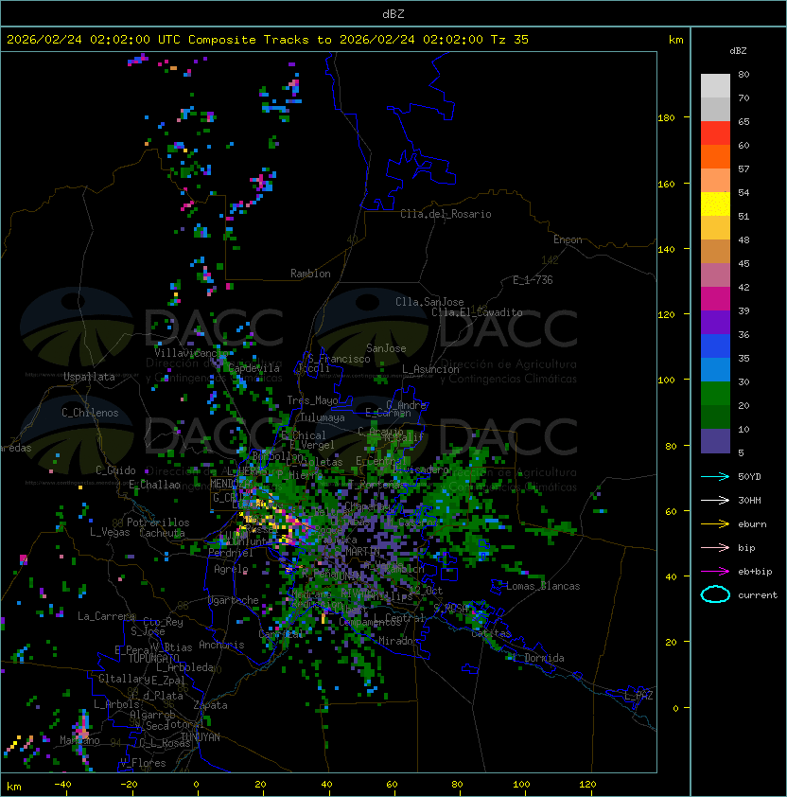Click the 'Mirador' map label

click(x=399, y=641)
